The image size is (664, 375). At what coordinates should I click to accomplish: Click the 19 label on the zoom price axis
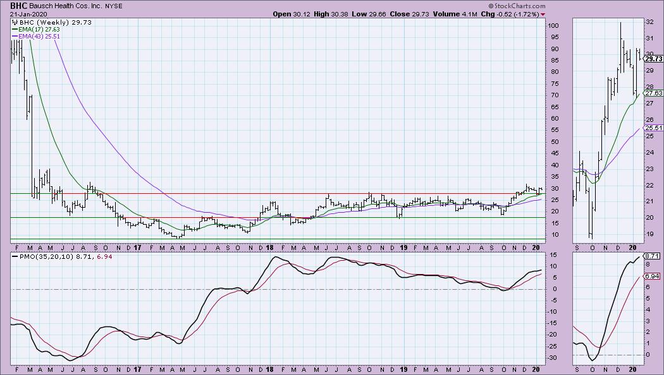(x=649, y=234)
